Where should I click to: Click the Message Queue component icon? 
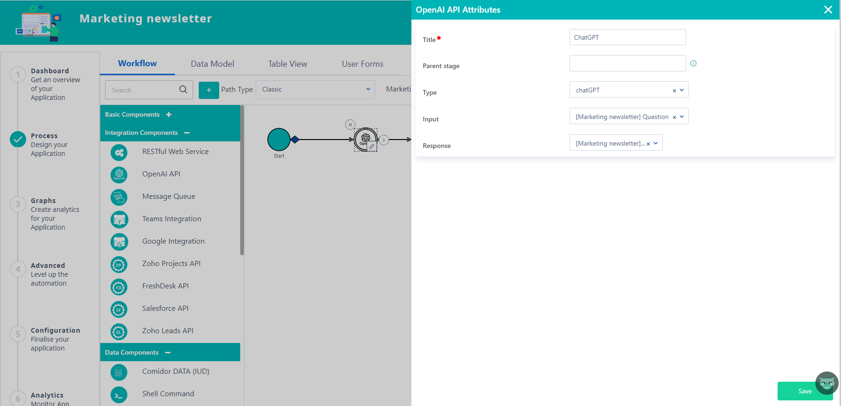pyautogui.click(x=119, y=197)
